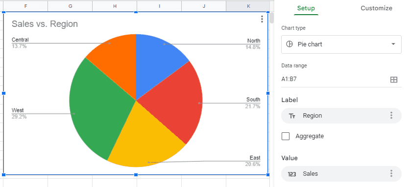Click the chart's top-center resize handle
Viewport: 409px width, 187px height.
pyautogui.click(x=136, y=12)
